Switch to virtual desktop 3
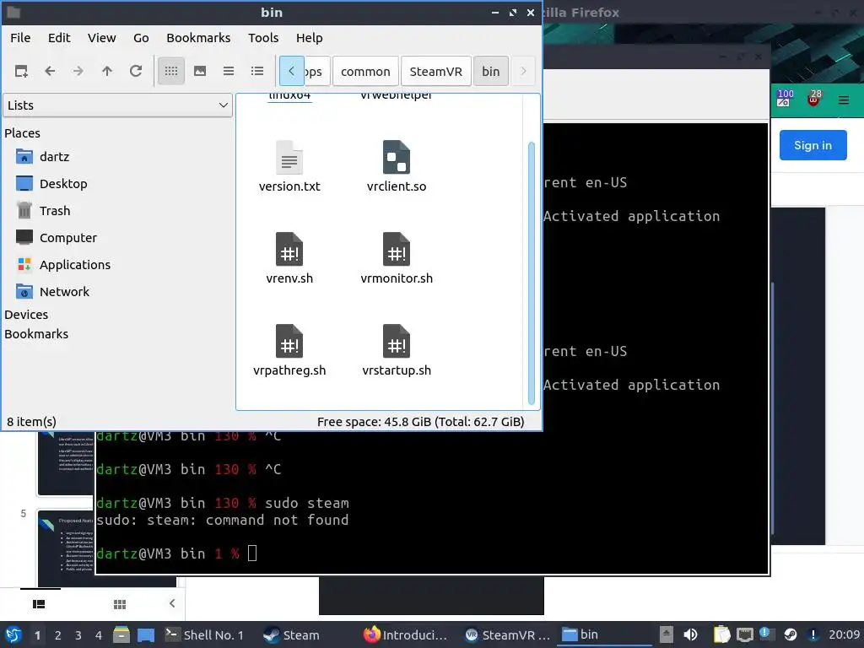 coord(78,635)
